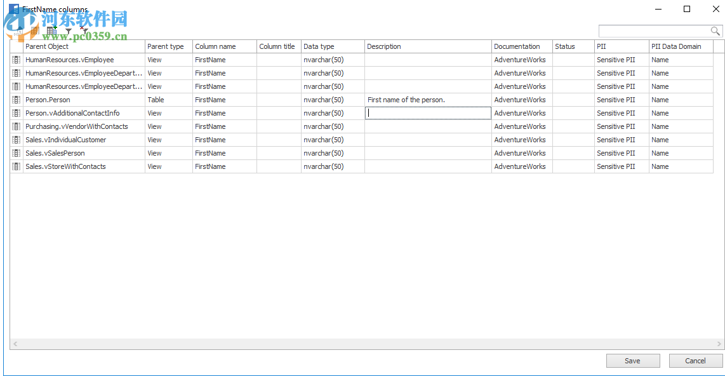This screenshot has width=725, height=376.
Task: Click the Description column header
Action: click(428, 46)
